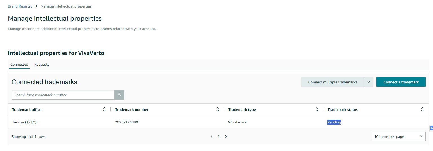
Task: Go to next page arrow
Action: pos(226,136)
